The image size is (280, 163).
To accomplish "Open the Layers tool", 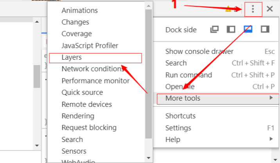I will coord(72,57).
